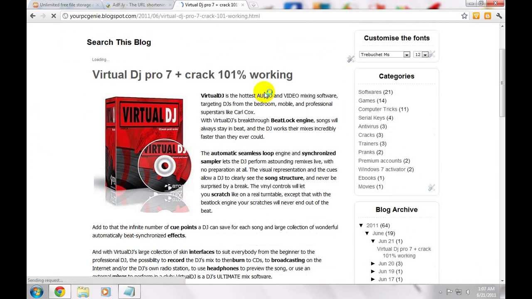The width and height of the screenshot is (532, 299).
Task: Click the browser vertical scrollbar thumb
Action: click(x=502, y=83)
